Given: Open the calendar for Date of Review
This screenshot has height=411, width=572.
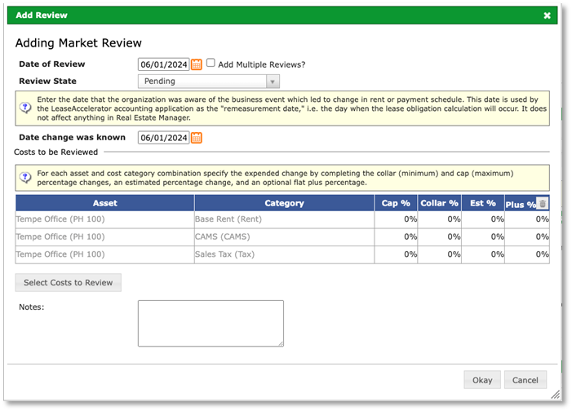Looking at the screenshot, I should [197, 64].
